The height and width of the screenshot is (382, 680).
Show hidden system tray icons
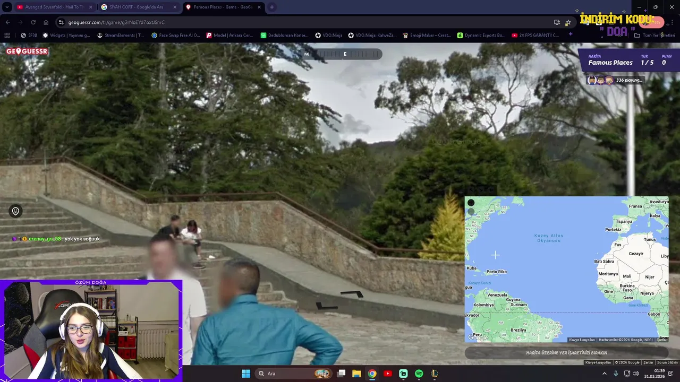pyautogui.click(x=604, y=374)
